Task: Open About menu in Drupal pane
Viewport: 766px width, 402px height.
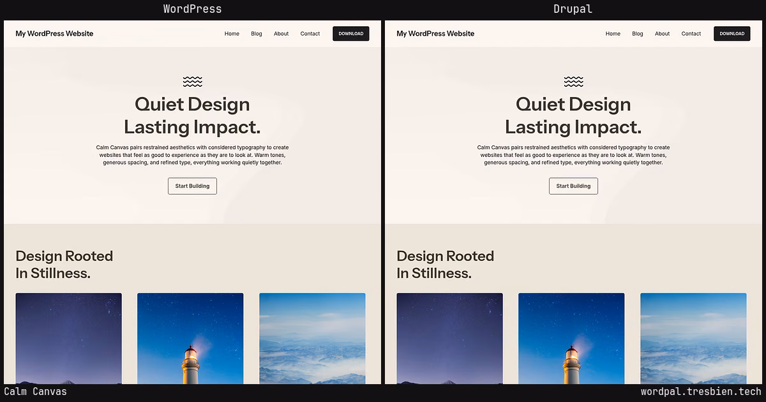Action: point(663,34)
